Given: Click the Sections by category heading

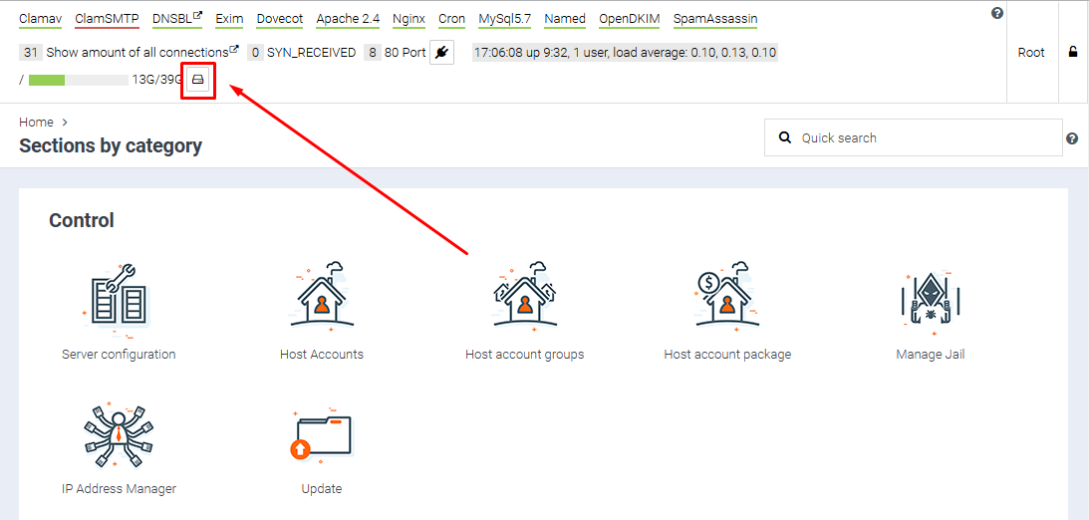Looking at the screenshot, I should click(x=111, y=145).
